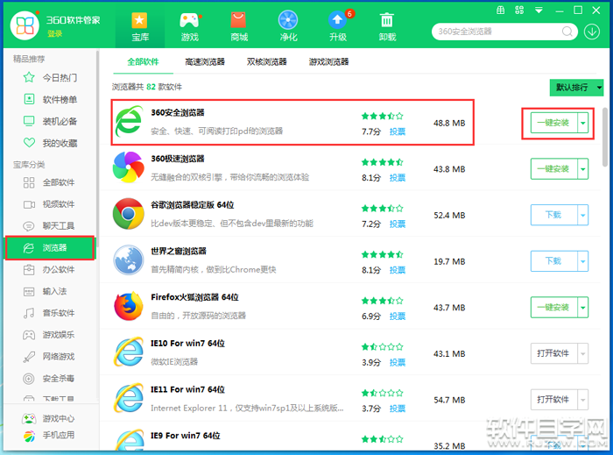Viewport: 613px width, 455px height.
Task: Click the 登录 login link
Action: point(54,34)
